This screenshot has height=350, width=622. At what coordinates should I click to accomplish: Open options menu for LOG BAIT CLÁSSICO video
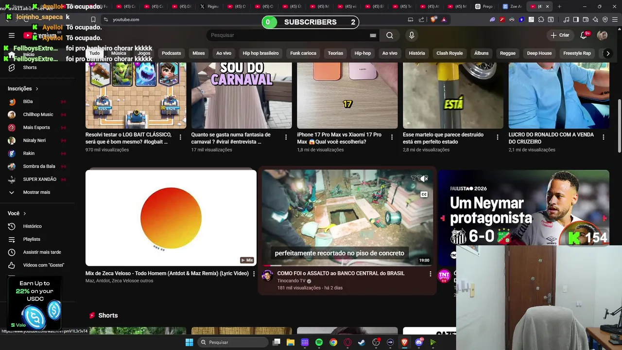[x=180, y=138]
